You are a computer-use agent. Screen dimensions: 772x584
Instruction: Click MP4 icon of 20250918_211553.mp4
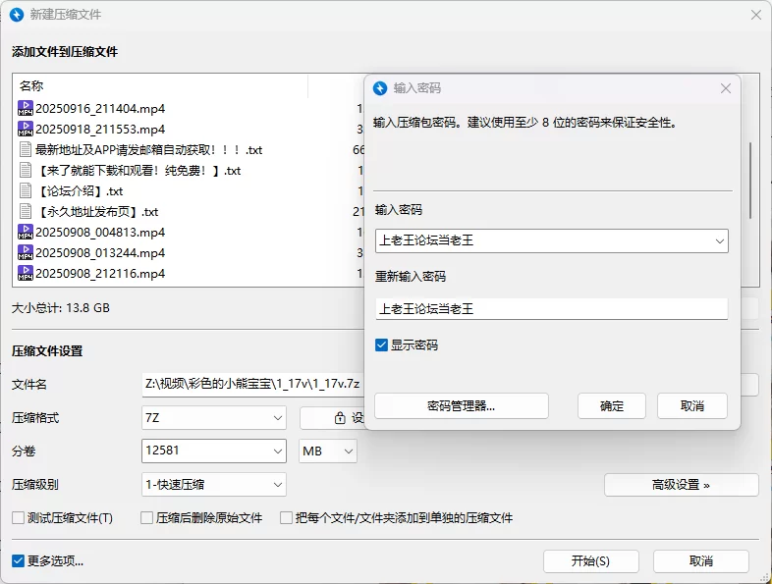pyautogui.click(x=26, y=129)
